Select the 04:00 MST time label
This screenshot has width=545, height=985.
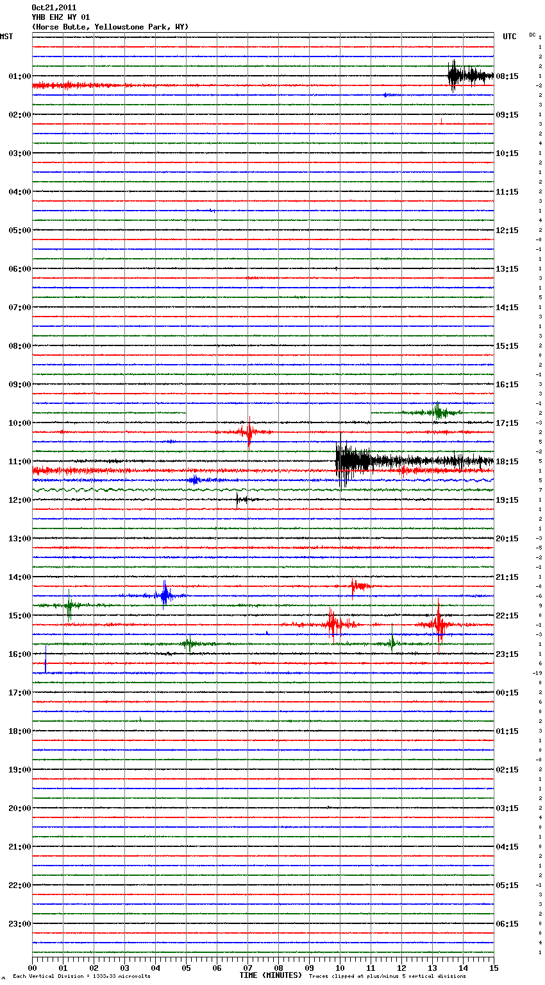point(20,192)
